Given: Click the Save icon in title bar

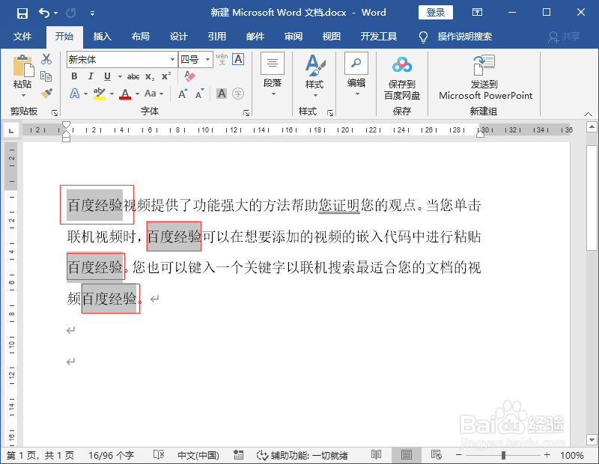Looking at the screenshot, I should 22,13.
